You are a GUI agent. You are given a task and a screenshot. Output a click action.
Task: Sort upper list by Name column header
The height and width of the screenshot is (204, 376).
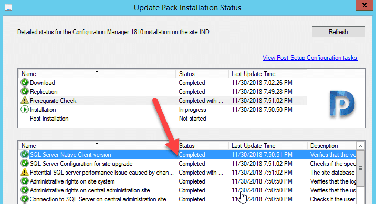click(x=97, y=74)
